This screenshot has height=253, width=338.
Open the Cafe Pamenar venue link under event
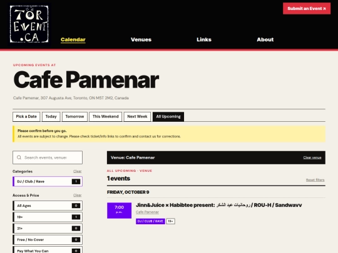pos(147,212)
